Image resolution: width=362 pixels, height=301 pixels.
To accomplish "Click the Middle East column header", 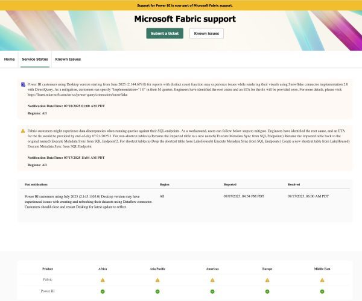I will click(322, 268).
